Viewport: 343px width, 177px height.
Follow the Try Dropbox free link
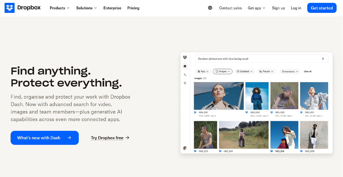click(x=110, y=138)
